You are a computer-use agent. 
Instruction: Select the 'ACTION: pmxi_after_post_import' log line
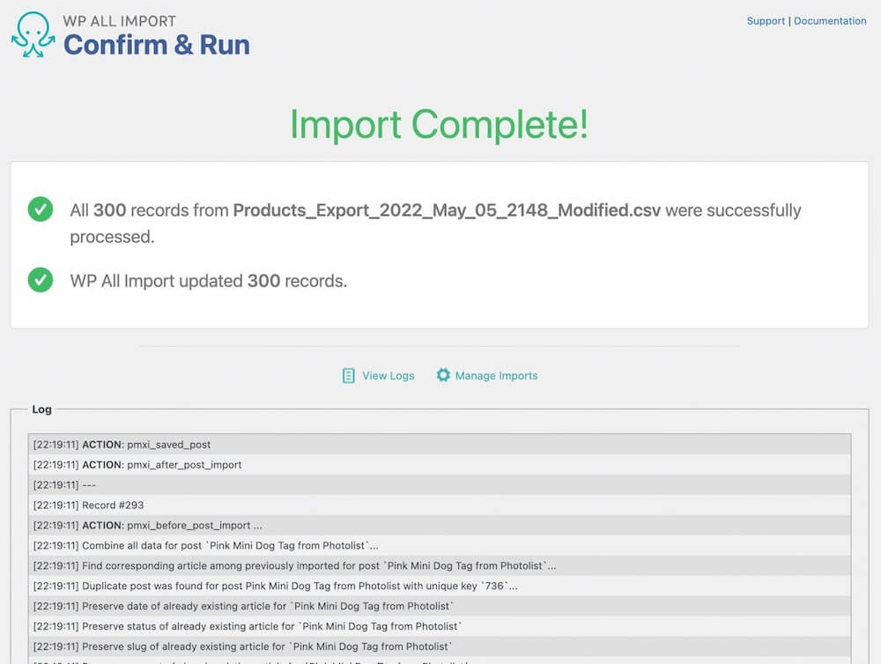(440, 465)
